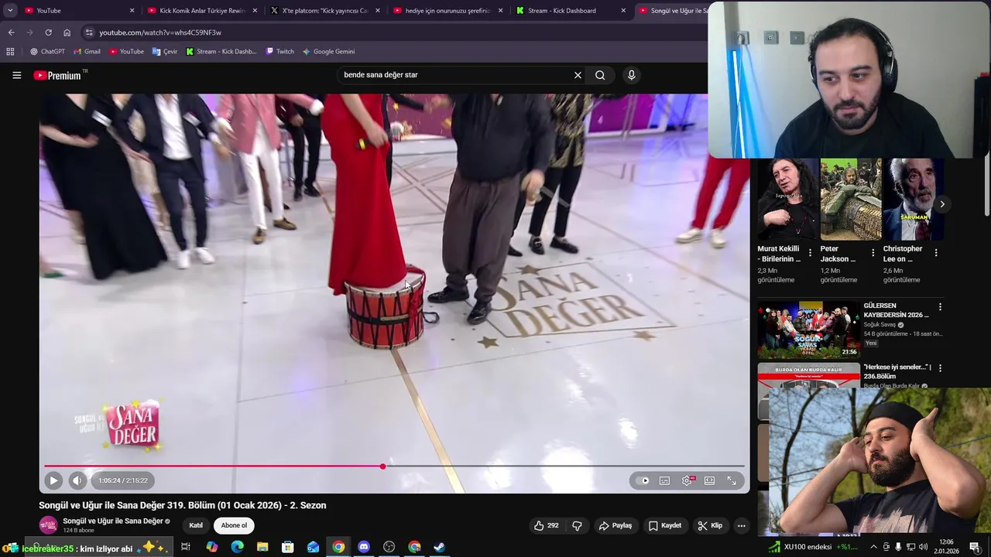Go to YouTube Premium home logo
The height and width of the screenshot is (557, 991).
60,75
